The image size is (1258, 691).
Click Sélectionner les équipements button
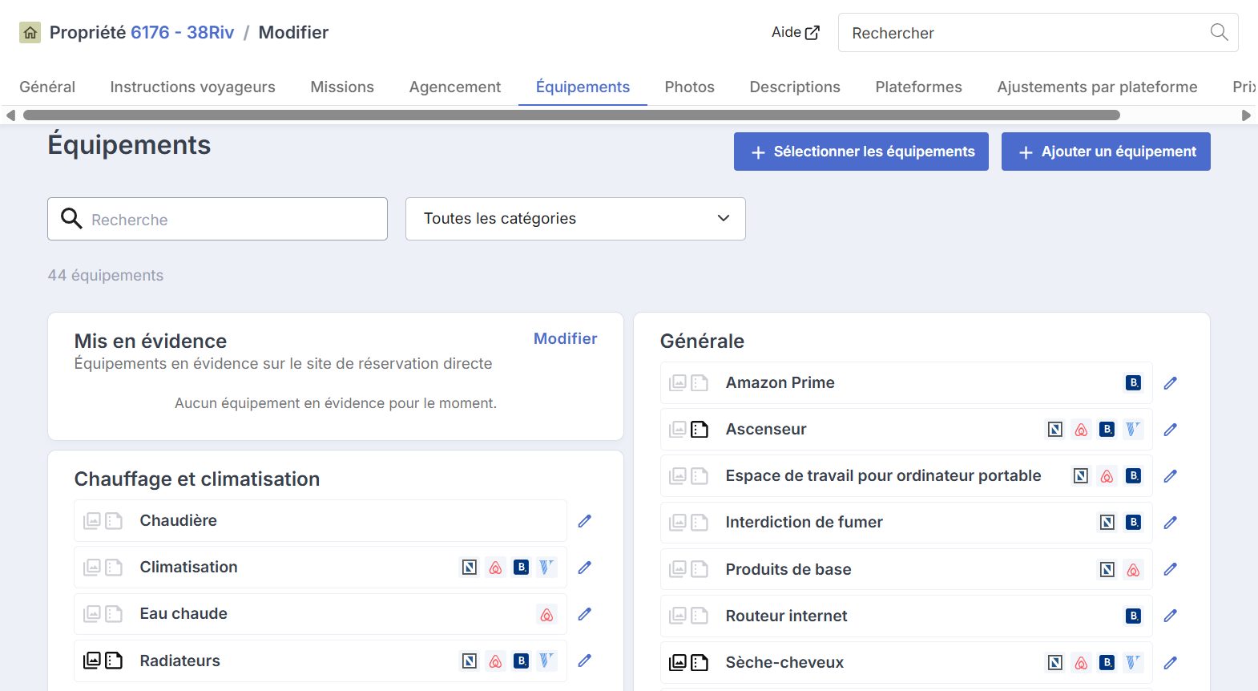pos(861,152)
